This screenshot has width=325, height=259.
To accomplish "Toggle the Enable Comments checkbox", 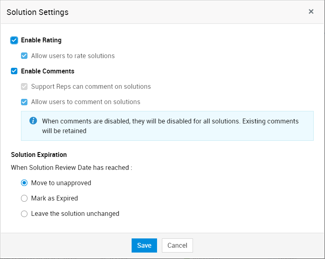I will [14, 71].
